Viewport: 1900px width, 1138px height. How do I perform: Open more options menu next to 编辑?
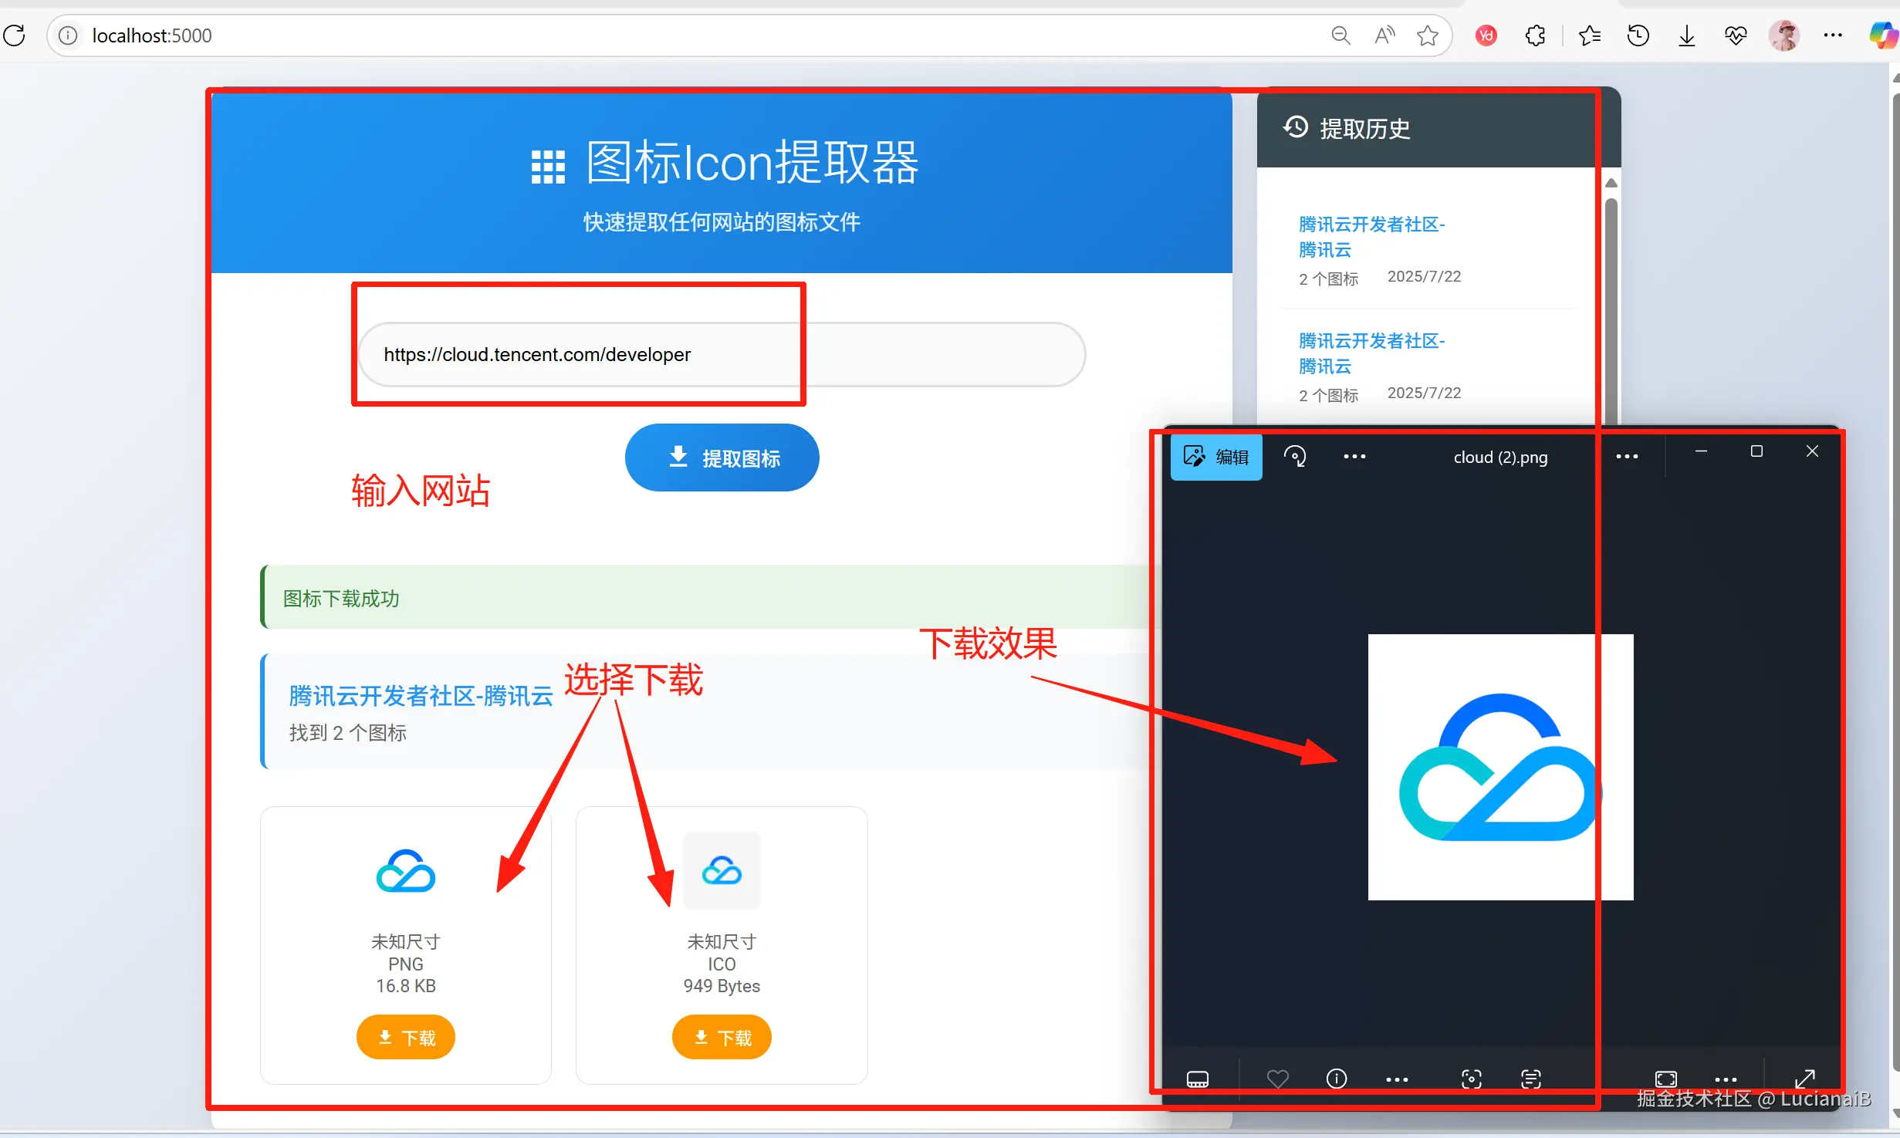point(1354,456)
